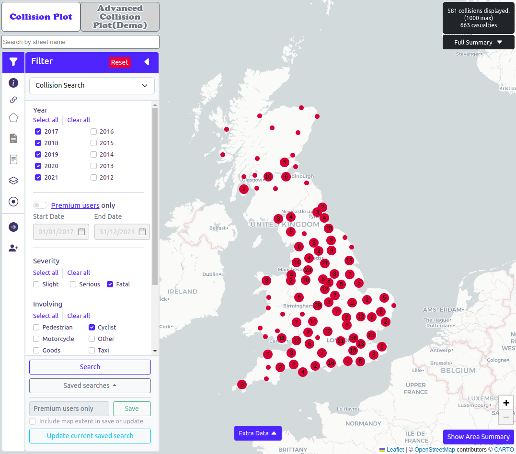Image resolution: width=516 pixels, height=454 pixels.
Task: Expand the Full Summary dropdown
Action: point(478,42)
